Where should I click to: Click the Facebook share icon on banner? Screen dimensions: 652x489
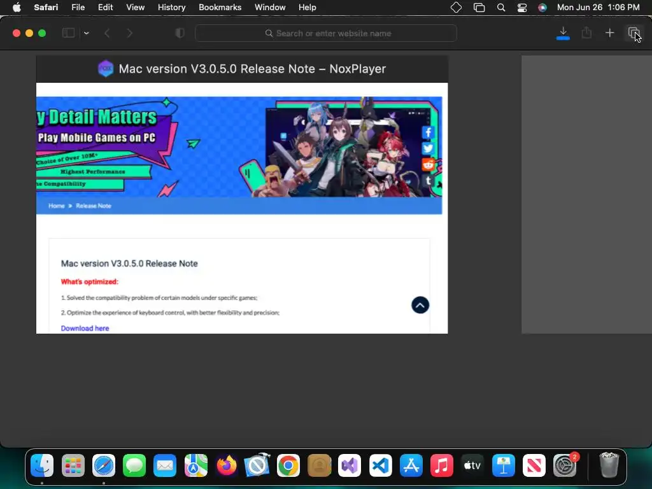[428, 132]
